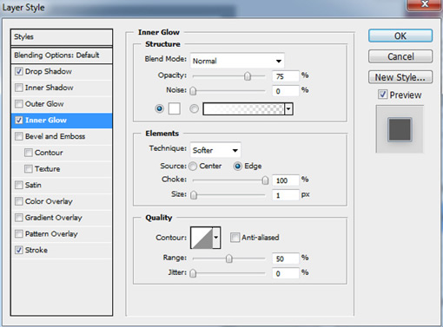Click the white glow color swatch

175,108
